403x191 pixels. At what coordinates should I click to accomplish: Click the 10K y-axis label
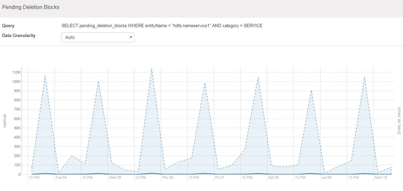[17, 165]
